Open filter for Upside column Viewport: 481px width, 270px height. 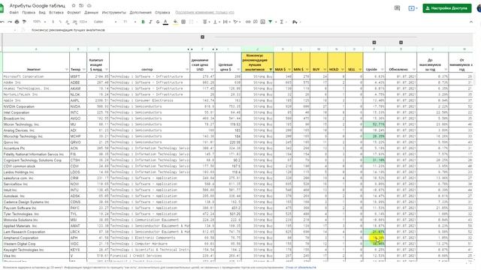(x=383, y=70)
